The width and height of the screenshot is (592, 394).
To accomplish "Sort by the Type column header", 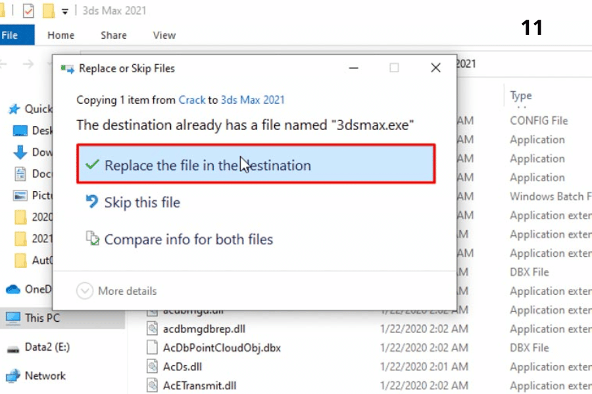I will (x=521, y=96).
